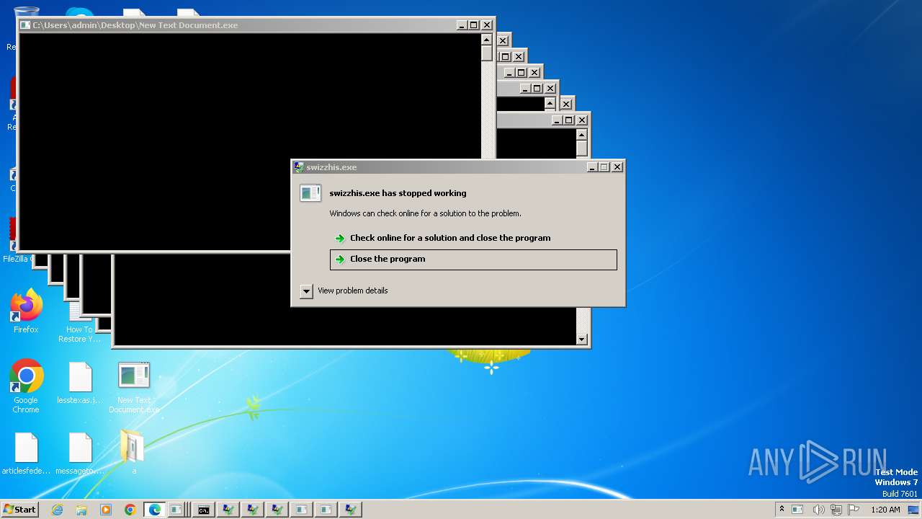This screenshot has width=922, height=519.
Task: Click the scroll-down arrow of the rear console window
Action: pos(582,340)
